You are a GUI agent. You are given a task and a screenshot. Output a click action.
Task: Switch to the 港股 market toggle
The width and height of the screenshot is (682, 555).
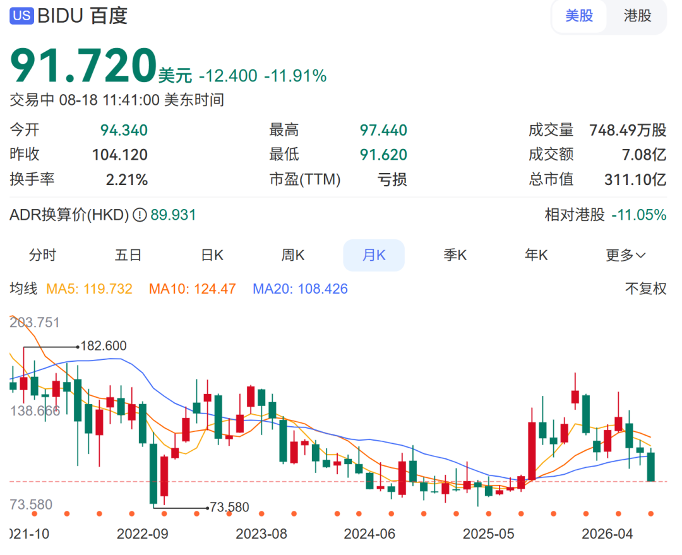[637, 16]
